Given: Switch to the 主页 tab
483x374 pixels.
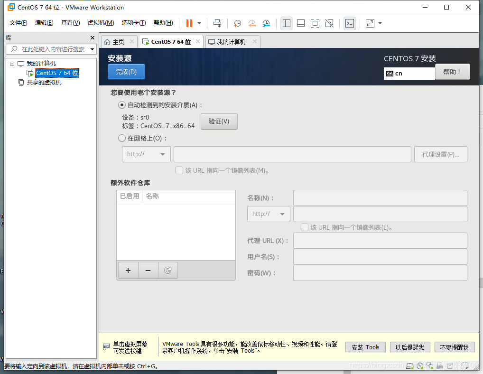Looking at the screenshot, I should 118,42.
